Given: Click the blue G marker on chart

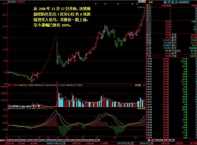Looking at the screenshot, I should (x=57, y=83).
